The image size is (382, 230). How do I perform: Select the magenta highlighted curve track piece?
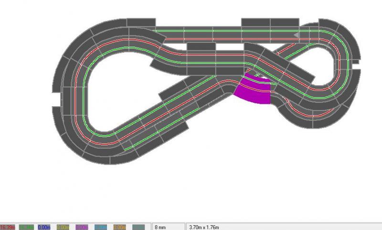254,92
